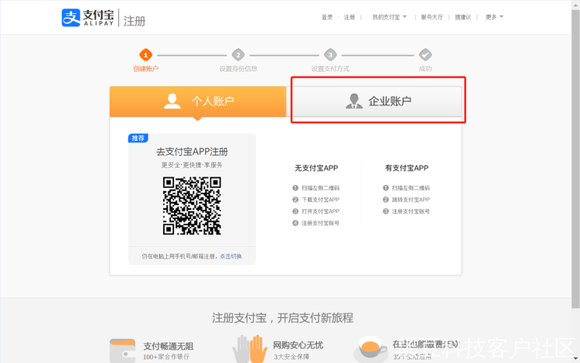This screenshot has height=363, width=580.
Task: Click the hand icon beside 网购安心无忧
Action: point(250,348)
